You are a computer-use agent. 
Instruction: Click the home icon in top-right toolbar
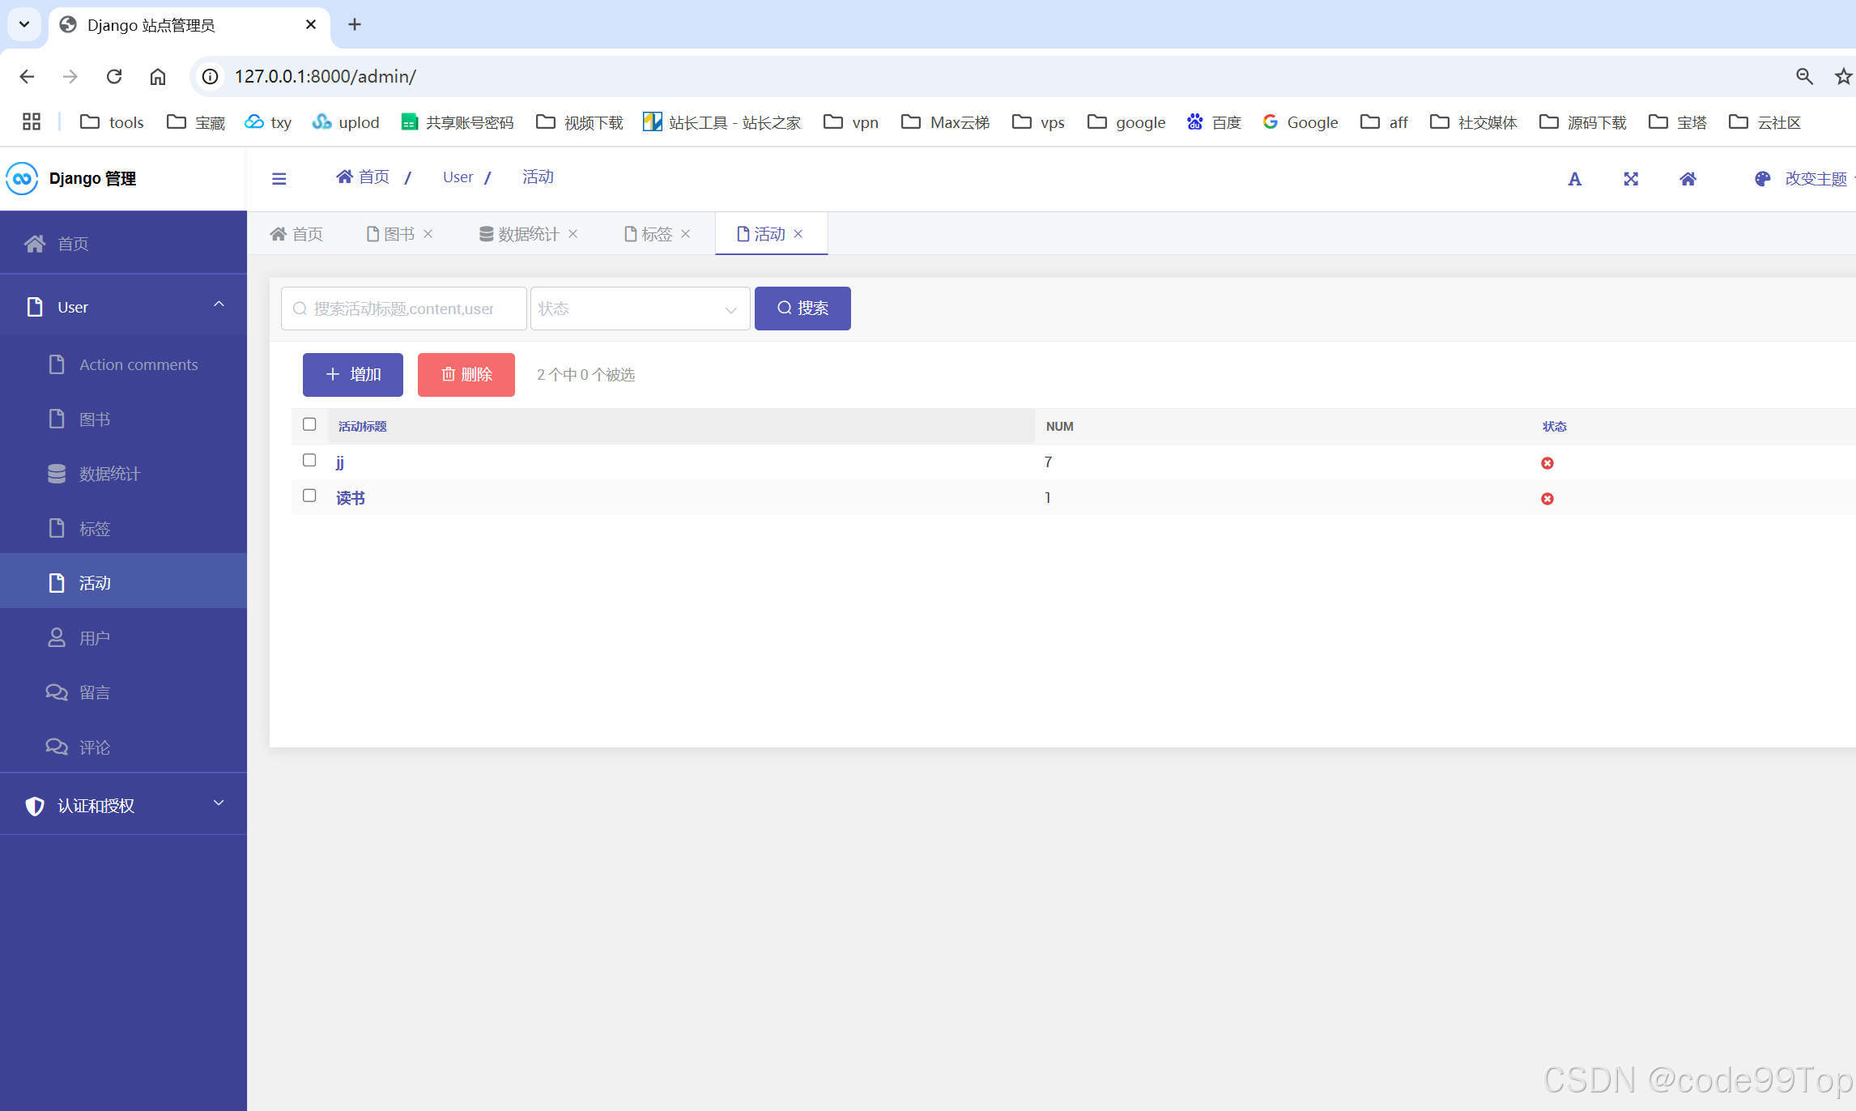(1688, 179)
